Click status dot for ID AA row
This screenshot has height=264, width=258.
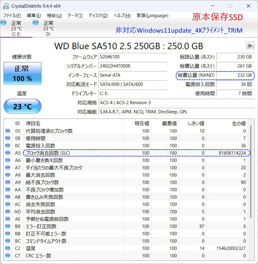[x=8, y=190]
